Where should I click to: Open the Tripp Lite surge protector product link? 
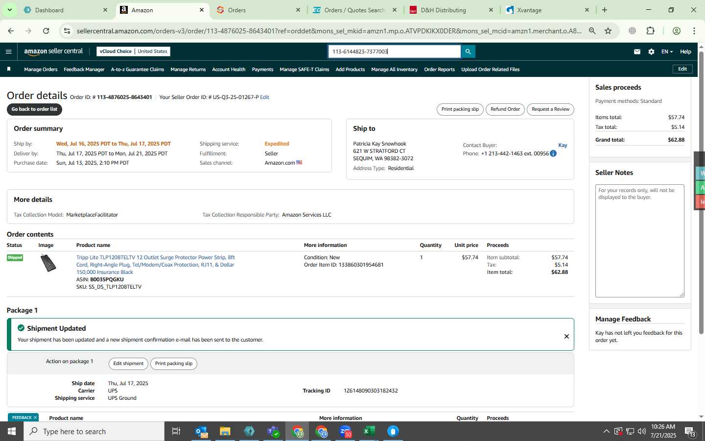(155, 265)
